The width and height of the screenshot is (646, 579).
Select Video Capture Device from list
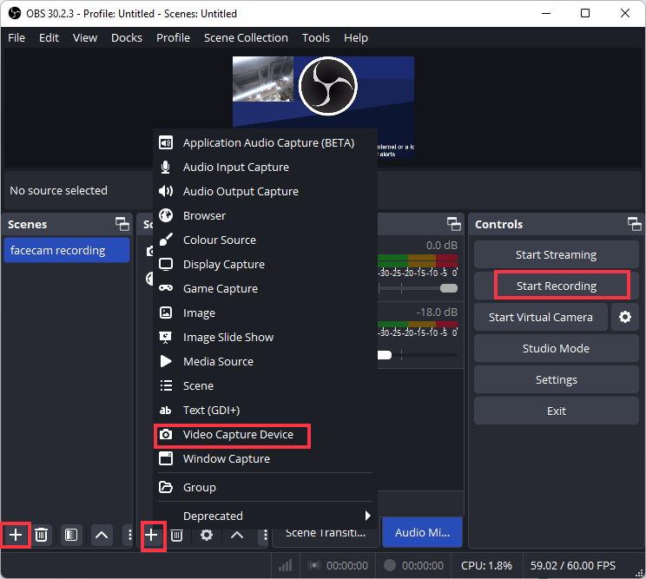point(238,434)
